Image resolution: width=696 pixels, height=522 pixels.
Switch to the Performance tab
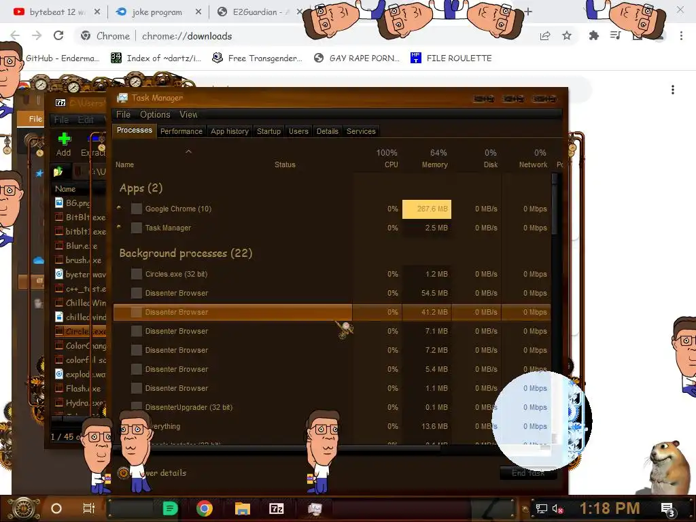(x=181, y=131)
